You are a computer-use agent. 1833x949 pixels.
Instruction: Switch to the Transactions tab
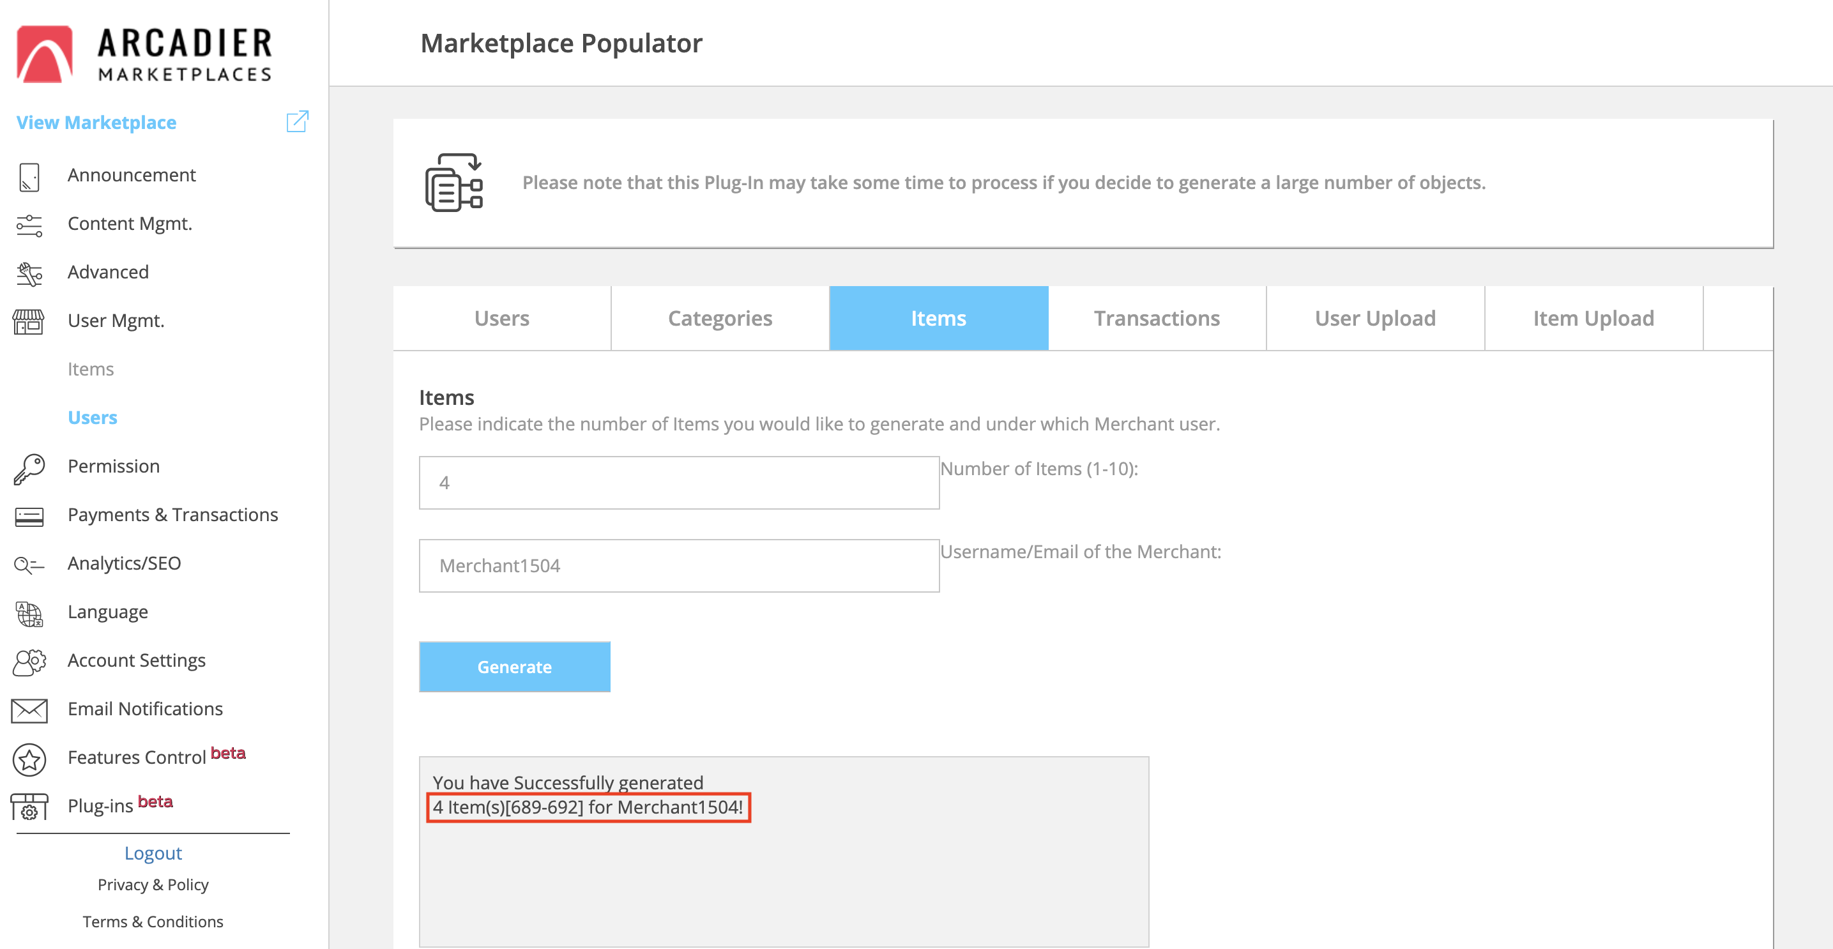pyautogui.click(x=1156, y=318)
